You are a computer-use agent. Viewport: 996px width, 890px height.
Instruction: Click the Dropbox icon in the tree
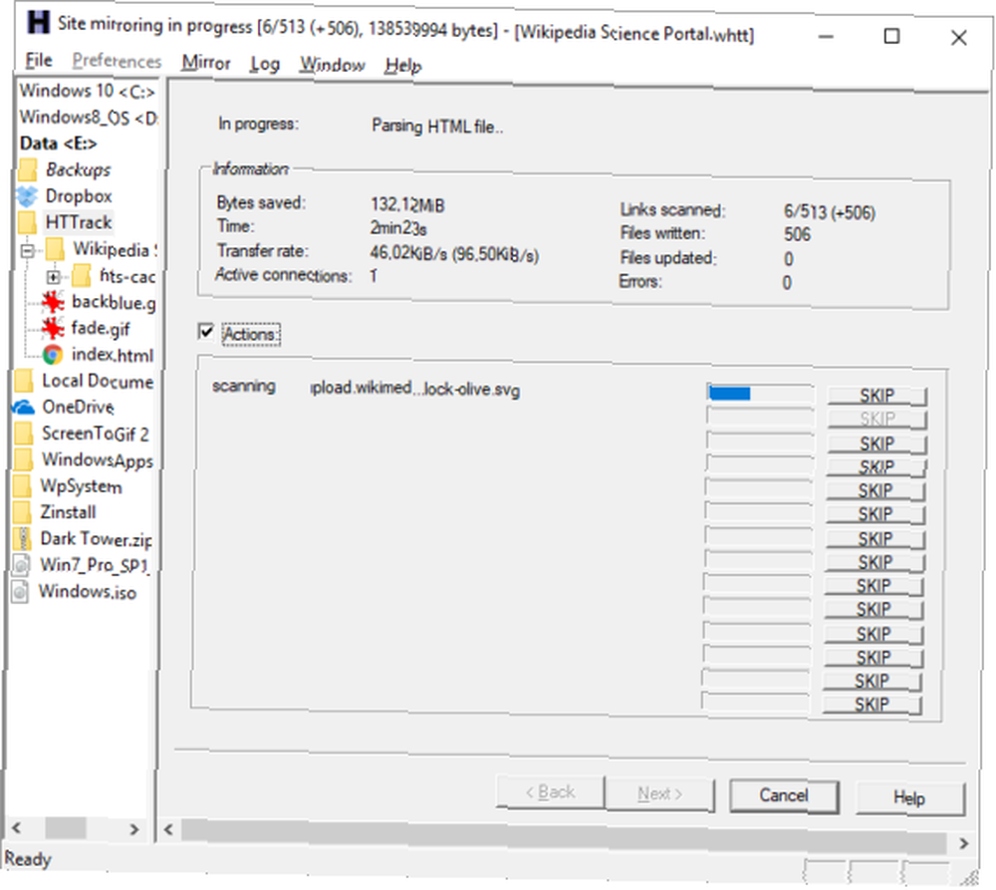tap(27, 196)
